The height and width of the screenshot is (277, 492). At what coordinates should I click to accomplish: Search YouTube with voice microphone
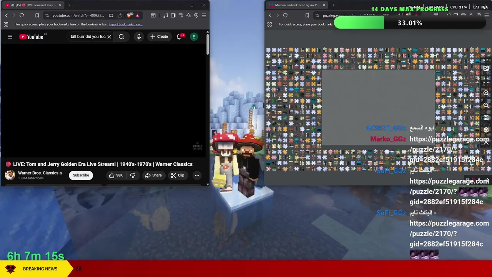click(139, 37)
